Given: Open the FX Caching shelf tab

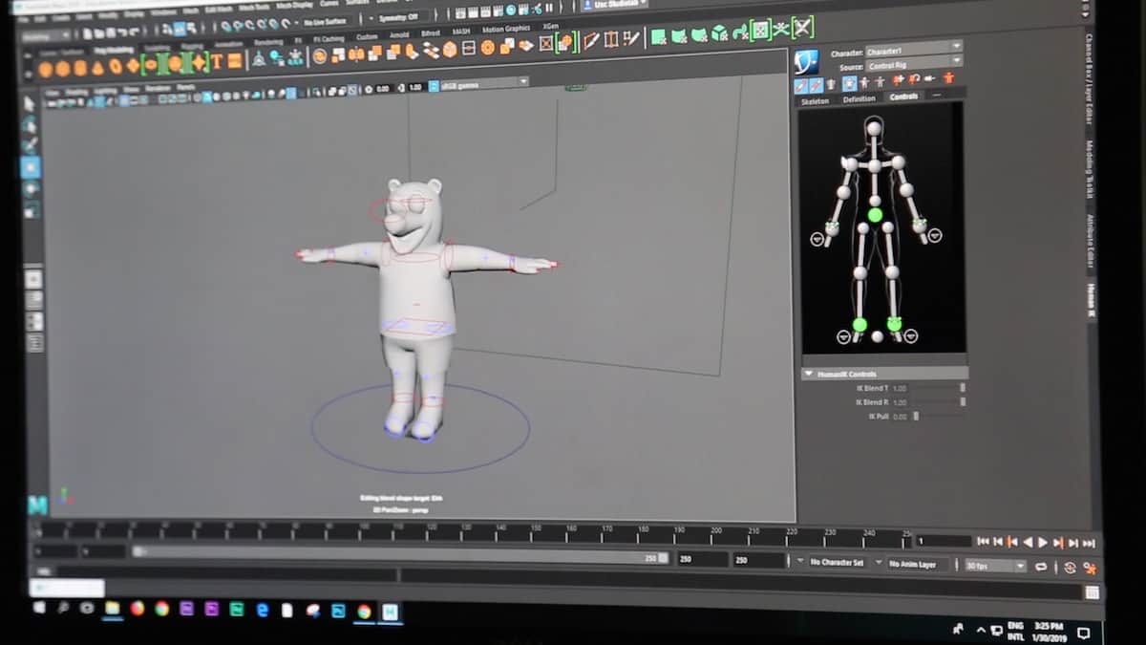Looking at the screenshot, I should [328, 39].
